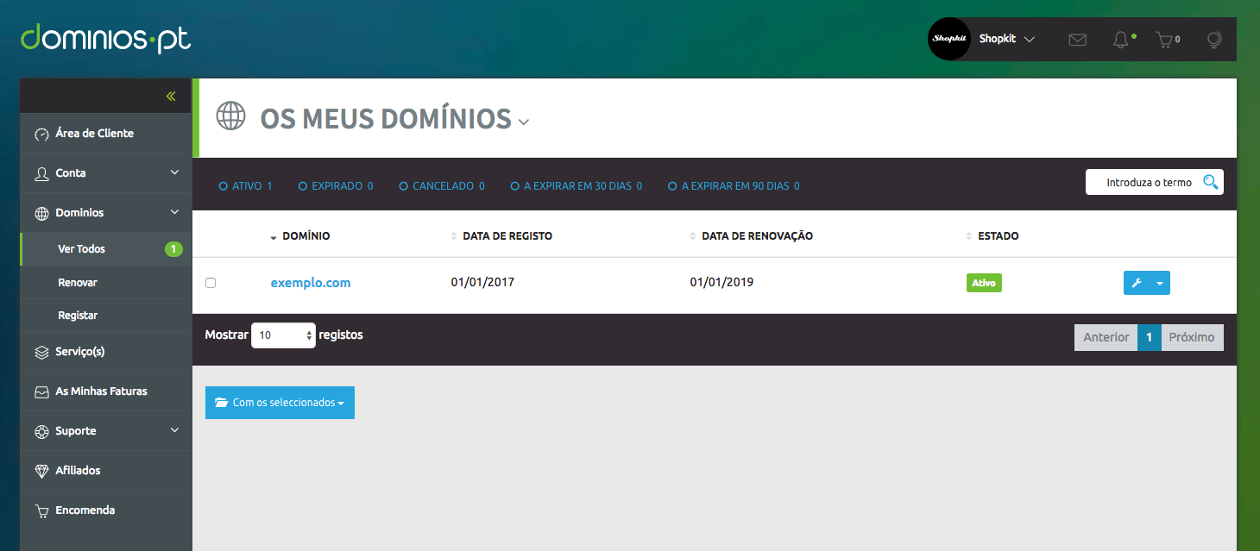Open the 'Com os seleccionados' dropdown
Screen dimensions: 1260x551
pos(280,403)
